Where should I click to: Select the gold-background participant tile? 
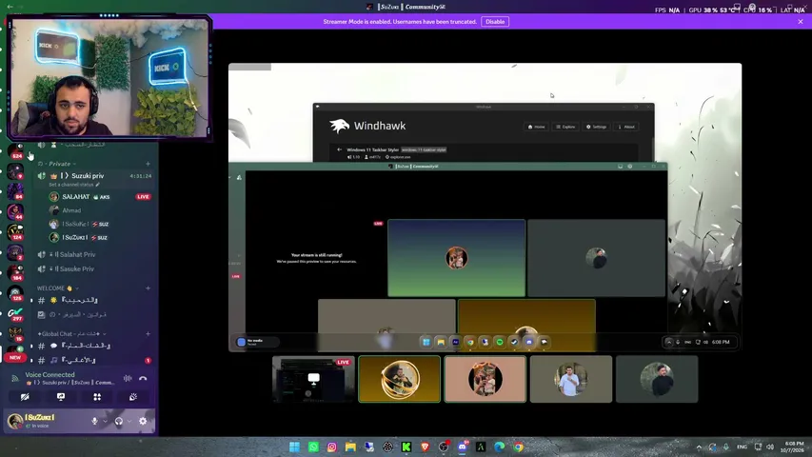[399, 379]
